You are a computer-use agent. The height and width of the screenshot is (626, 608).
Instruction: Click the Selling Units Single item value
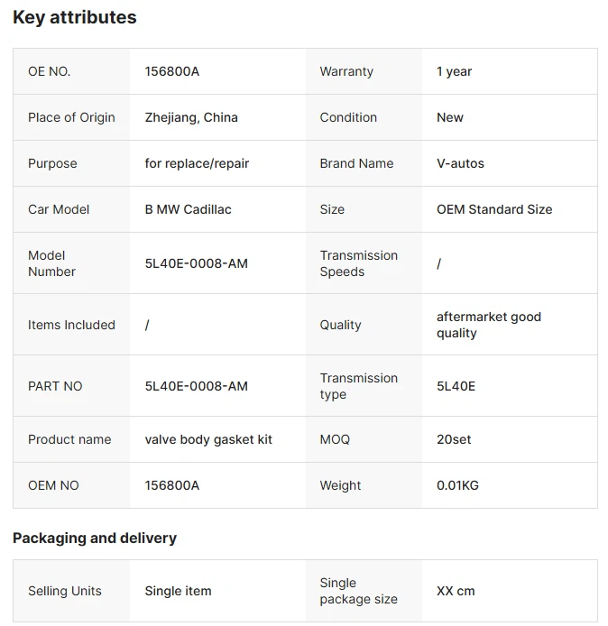click(178, 591)
